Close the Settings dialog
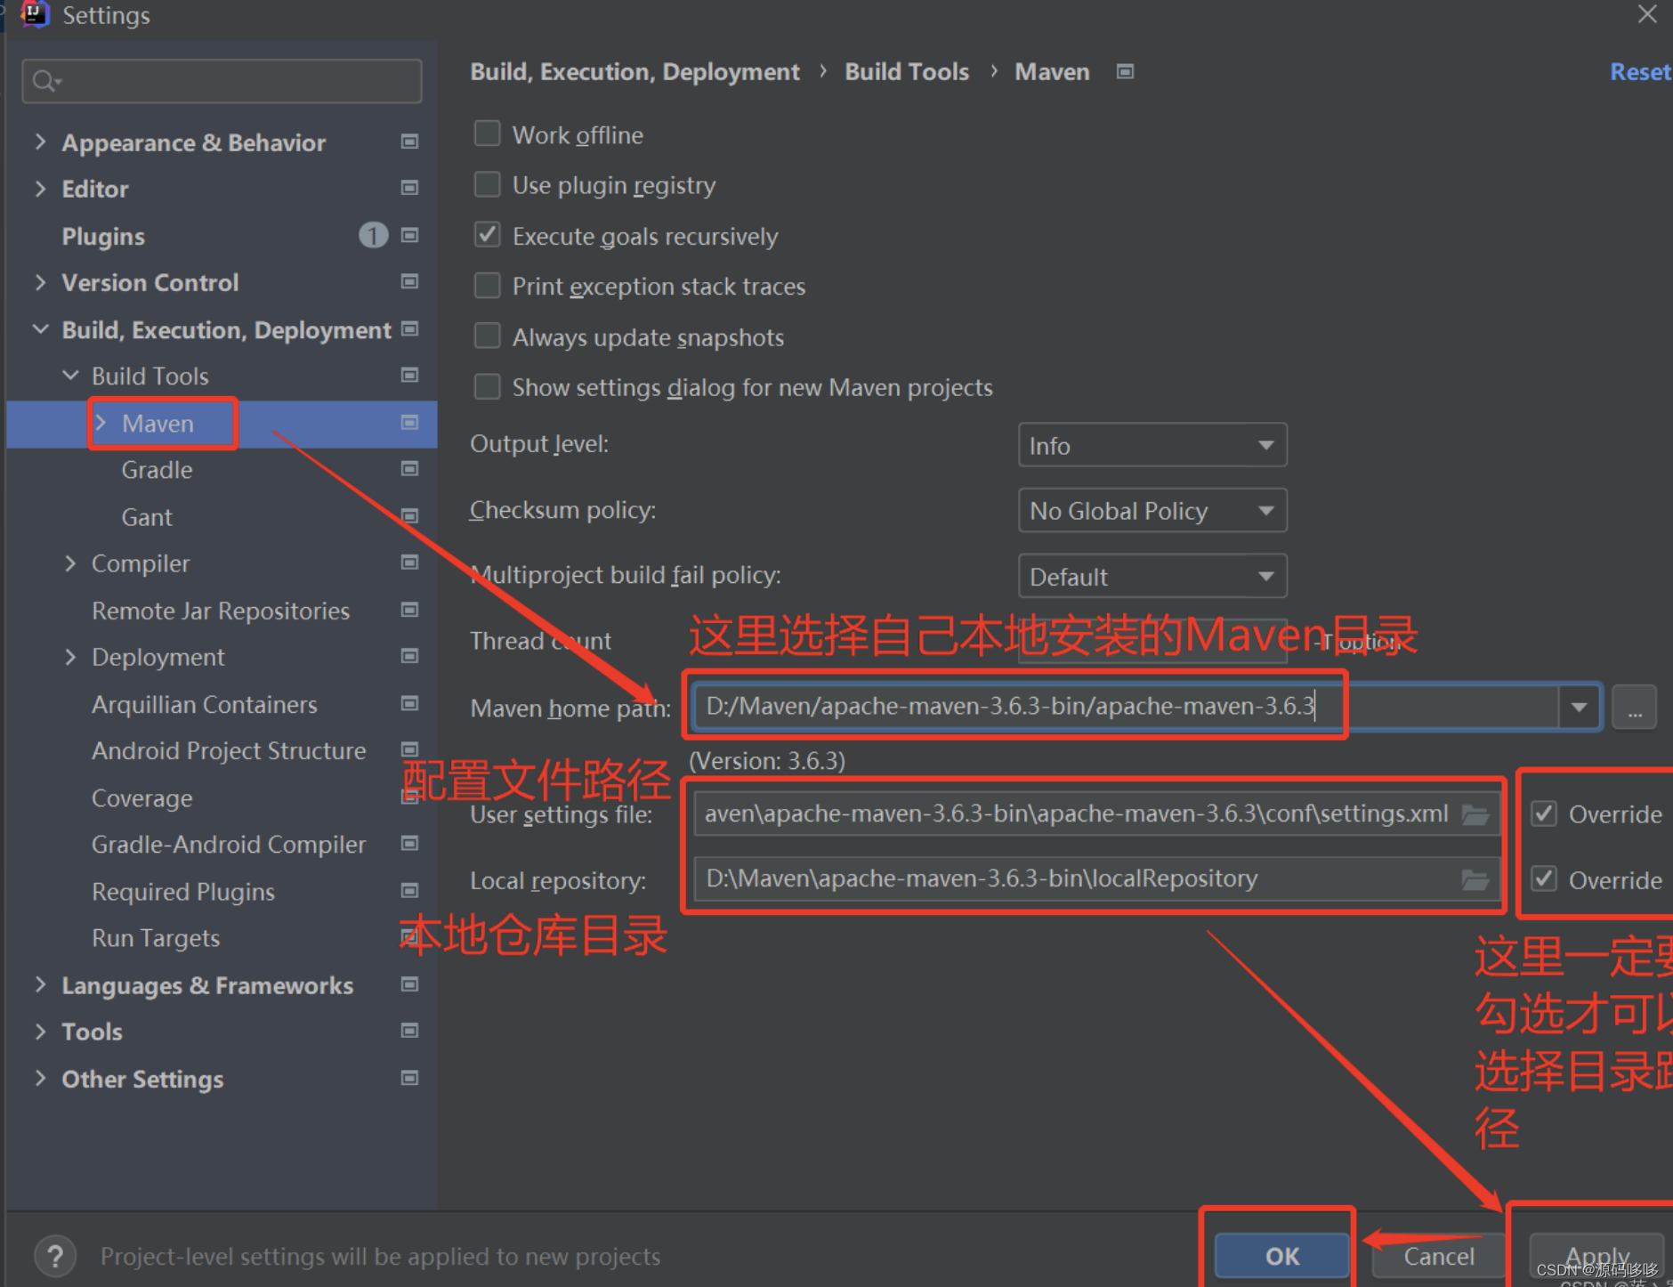The width and height of the screenshot is (1673, 1287). pyautogui.click(x=1647, y=14)
